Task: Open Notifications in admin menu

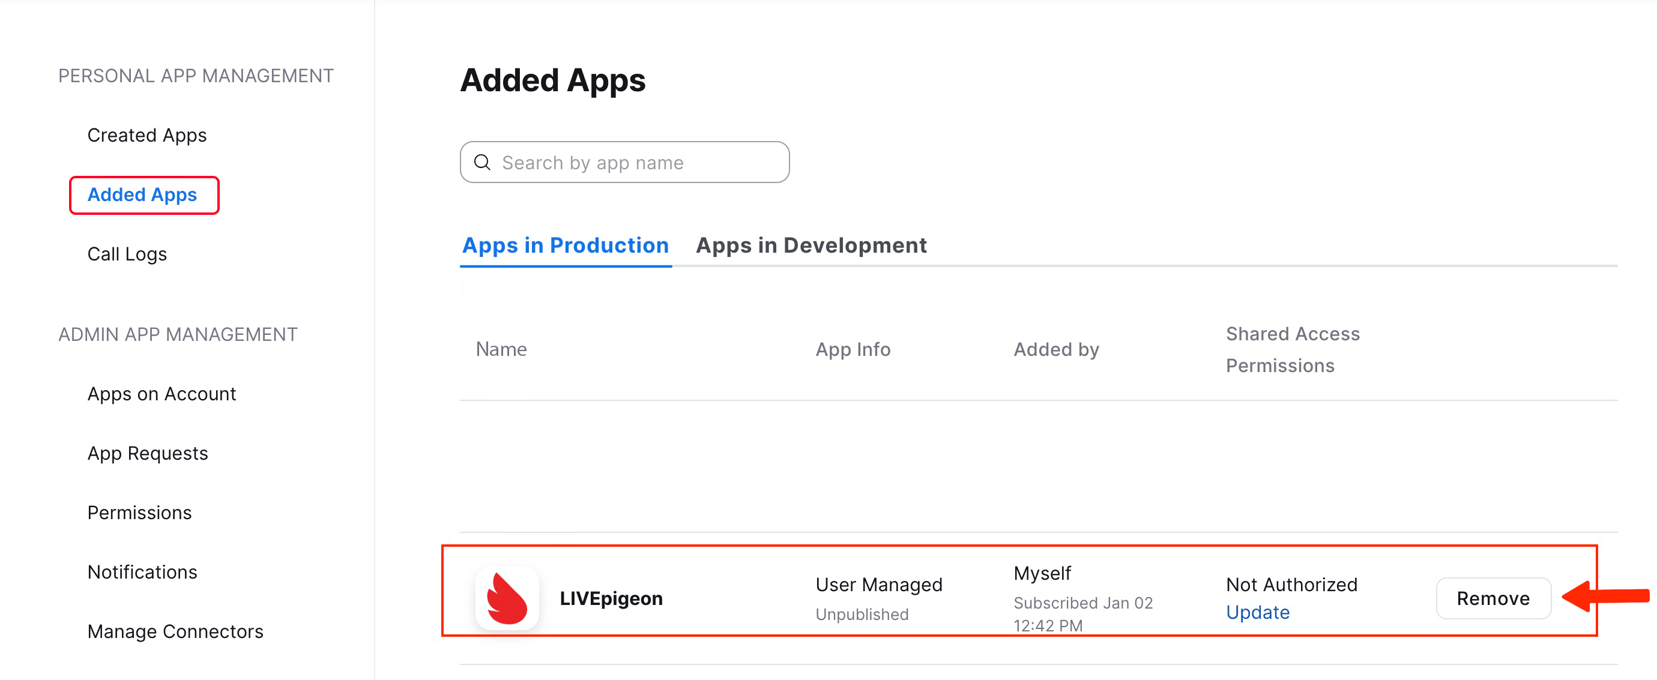Action: click(x=142, y=572)
